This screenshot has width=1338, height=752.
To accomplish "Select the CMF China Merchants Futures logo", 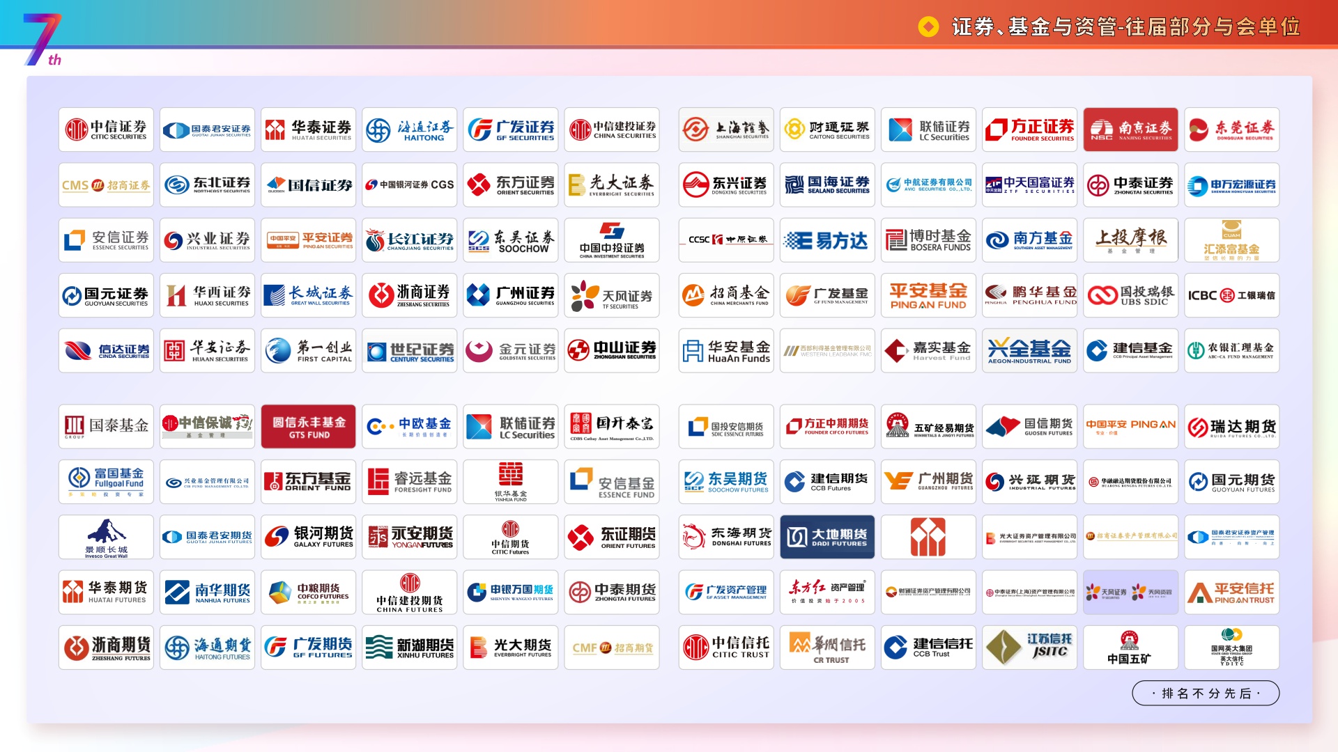I will click(x=612, y=648).
